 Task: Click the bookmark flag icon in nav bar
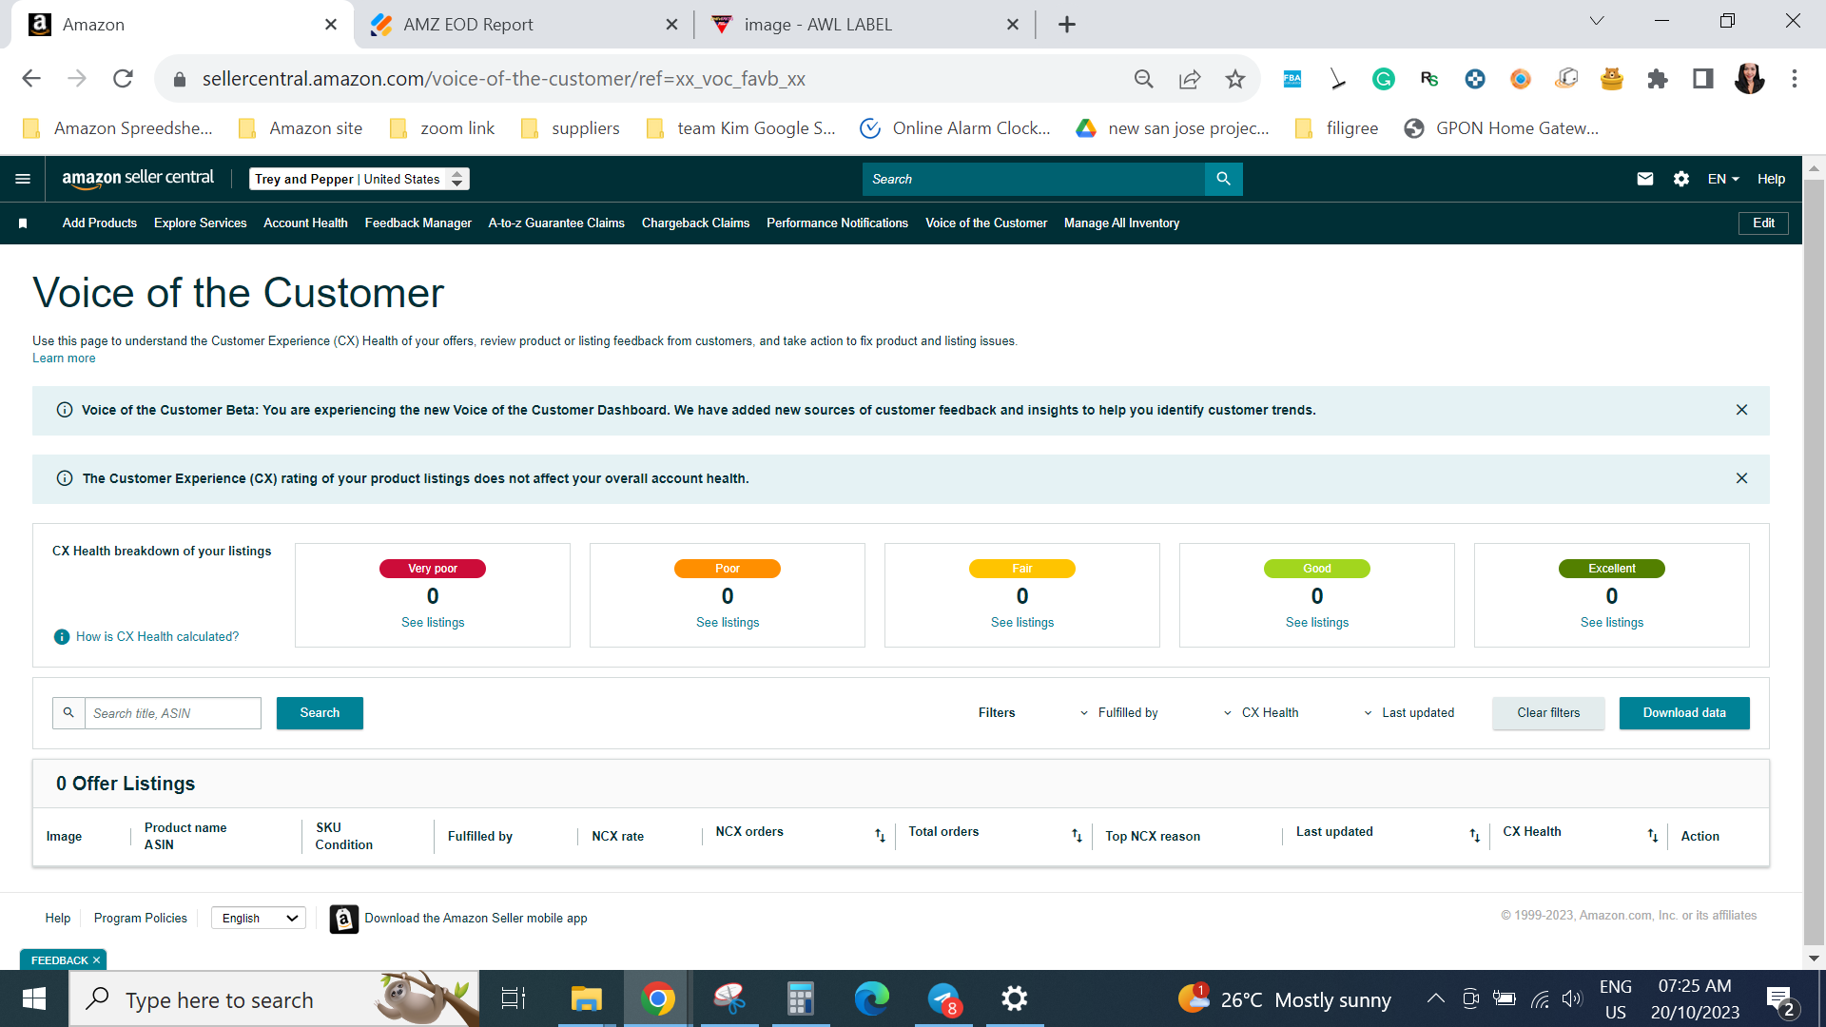[x=23, y=223]
